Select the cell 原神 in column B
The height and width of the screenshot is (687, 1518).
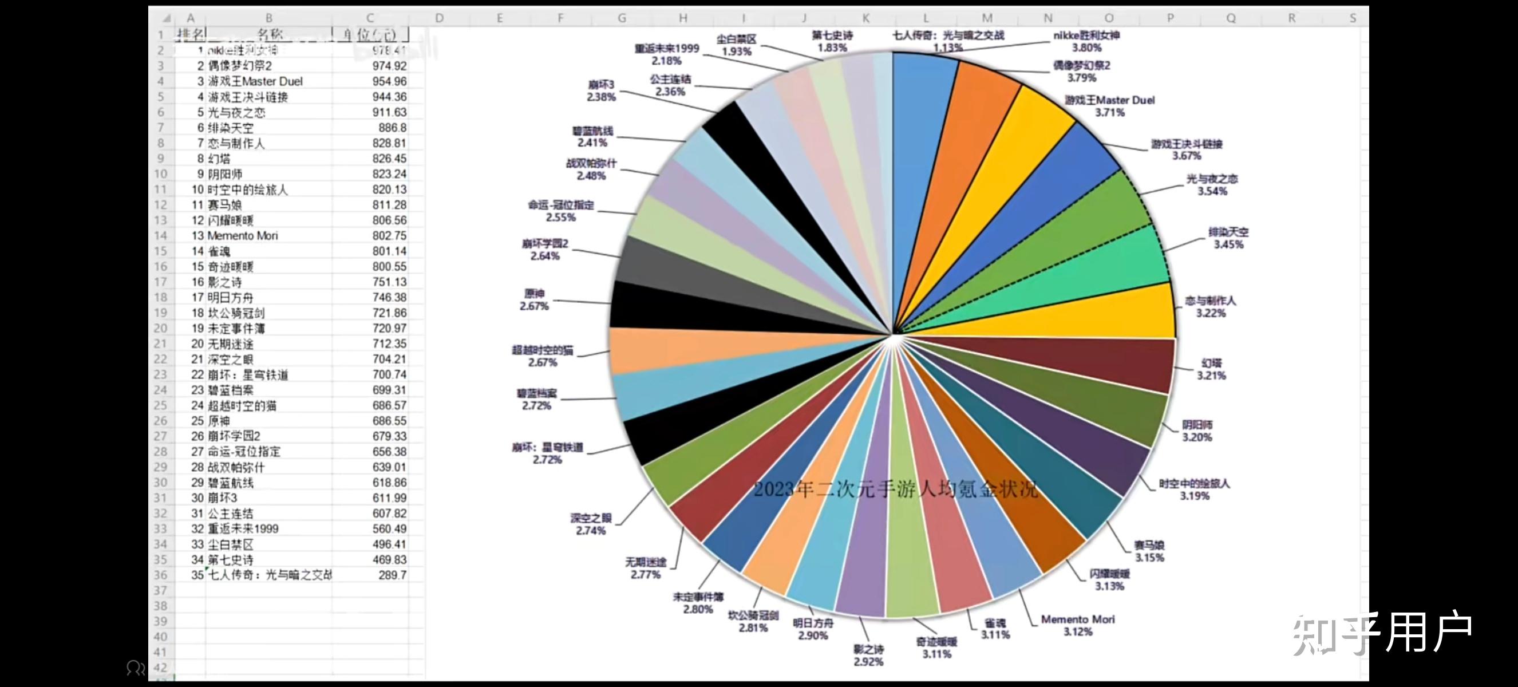(268, 421)
